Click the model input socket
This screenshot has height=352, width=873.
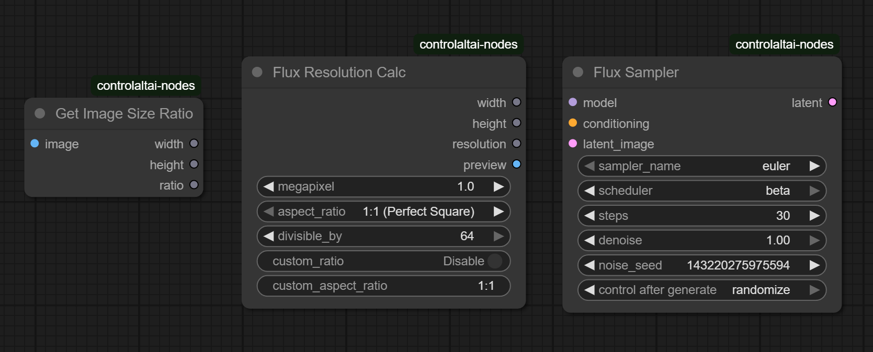pyautogui.click(x=573, y=102)
